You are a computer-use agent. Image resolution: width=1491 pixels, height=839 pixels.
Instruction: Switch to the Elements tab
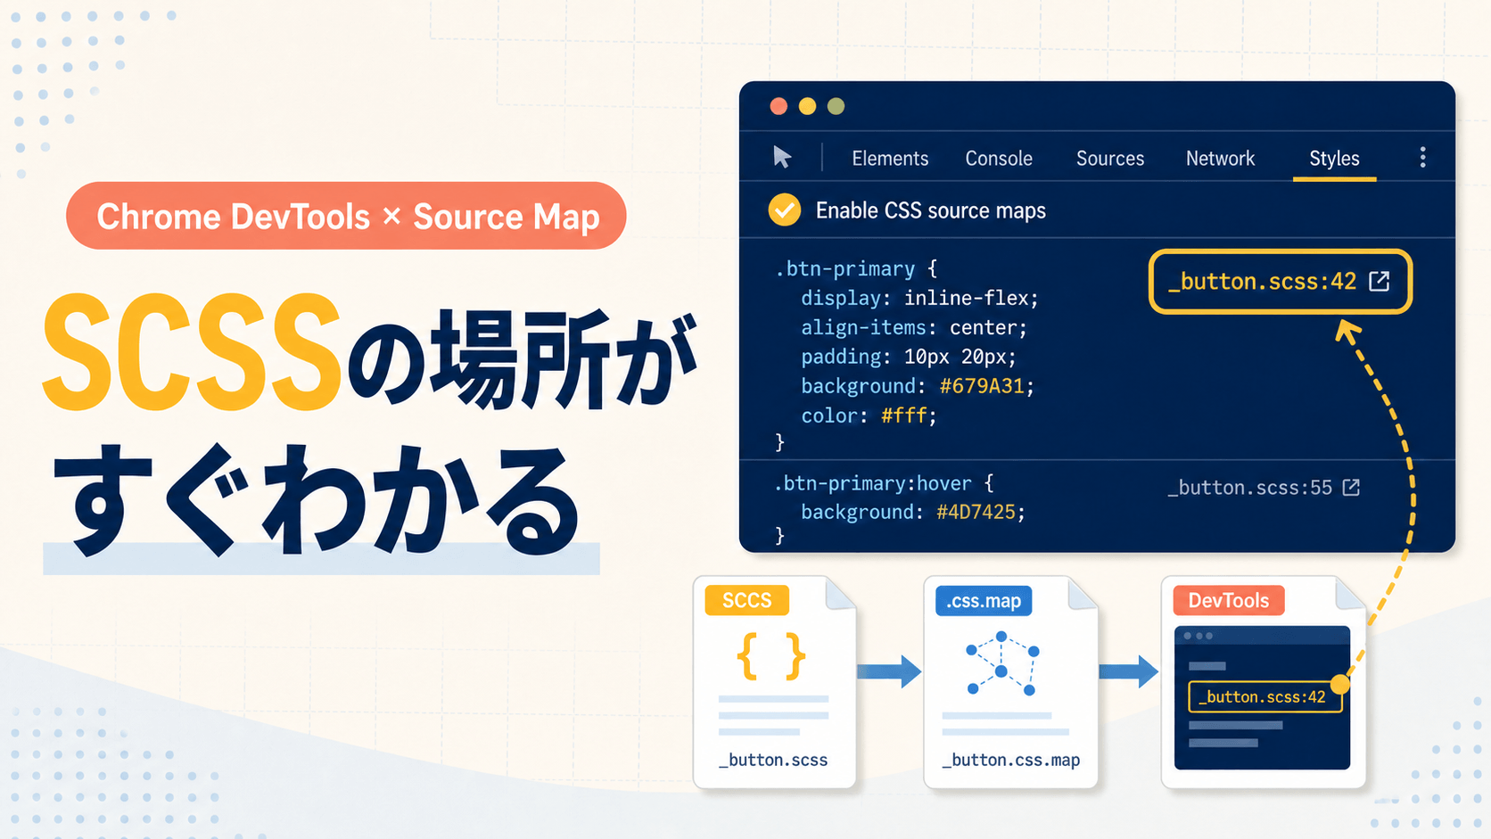[x=890, y=159]
